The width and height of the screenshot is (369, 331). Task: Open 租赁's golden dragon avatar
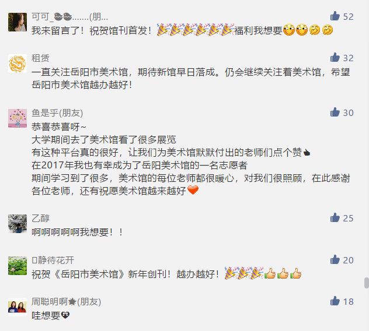18,64
